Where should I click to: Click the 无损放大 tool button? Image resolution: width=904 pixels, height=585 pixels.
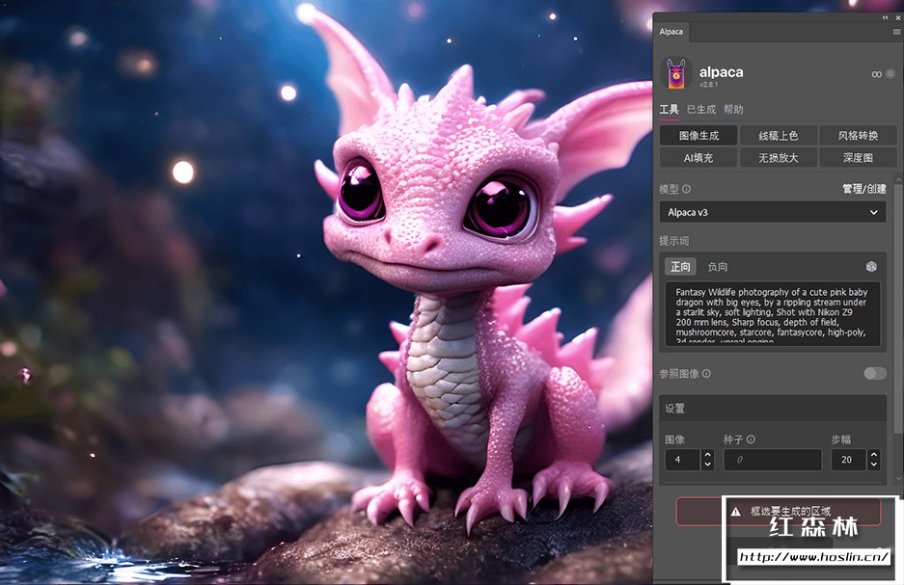click(779, 158)
